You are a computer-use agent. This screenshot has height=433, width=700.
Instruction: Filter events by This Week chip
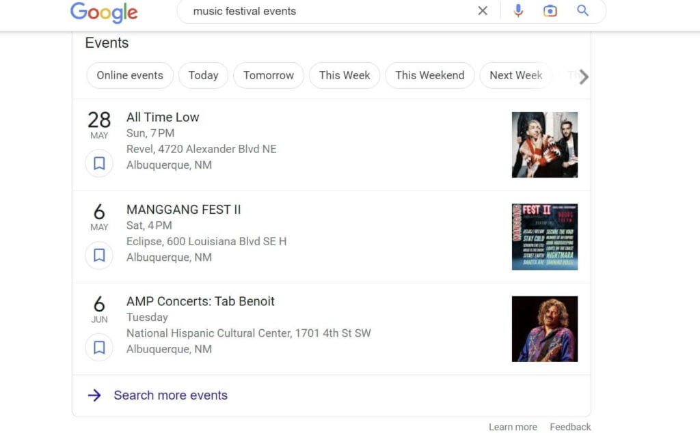pyautogui.click(x=345, y=75)
